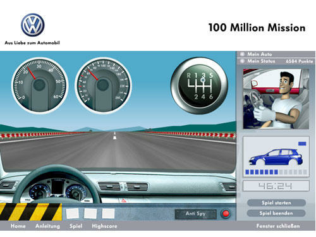Click the round icon beside Mein Auto
The image size is (316, 237).
[x=242, y=54]
